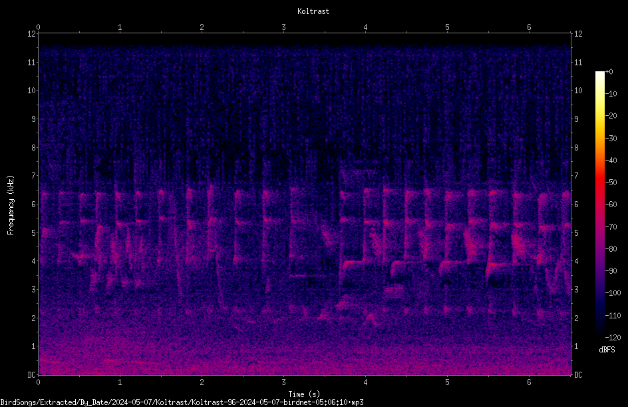The width and height of the screenshot is (628, 407).
Task: Click the dBFS label under the color bar
Action: (607, 350)
